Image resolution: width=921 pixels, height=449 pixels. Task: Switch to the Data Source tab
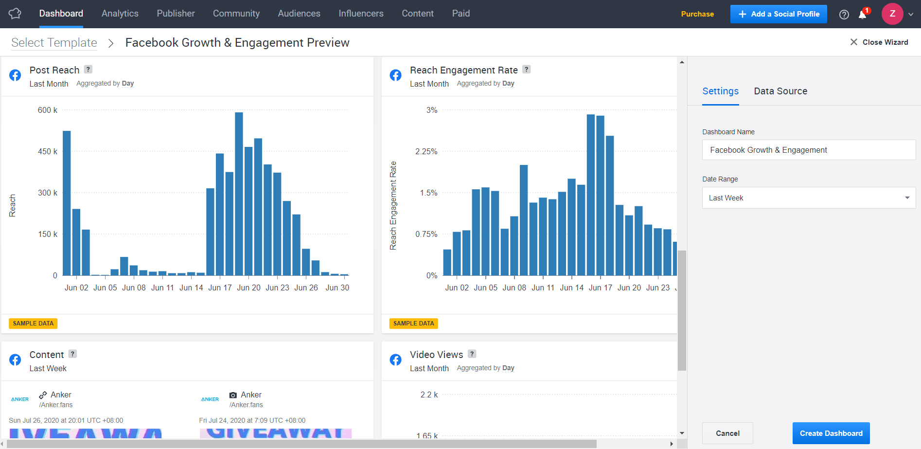click(780, 91)
